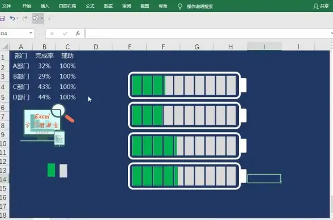The height and width of the screenshot is (220, 333).
Task: Open the 审阅 ribbon tab
Action: click(127, 6)
